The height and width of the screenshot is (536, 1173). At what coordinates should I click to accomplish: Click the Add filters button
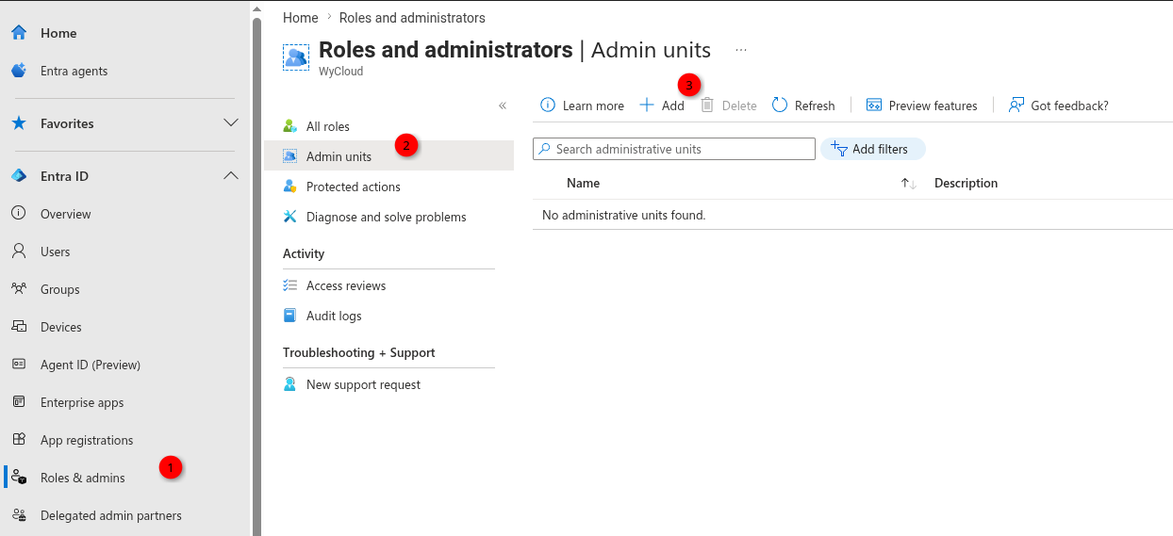pyautogui.click(x=873, y=149)
